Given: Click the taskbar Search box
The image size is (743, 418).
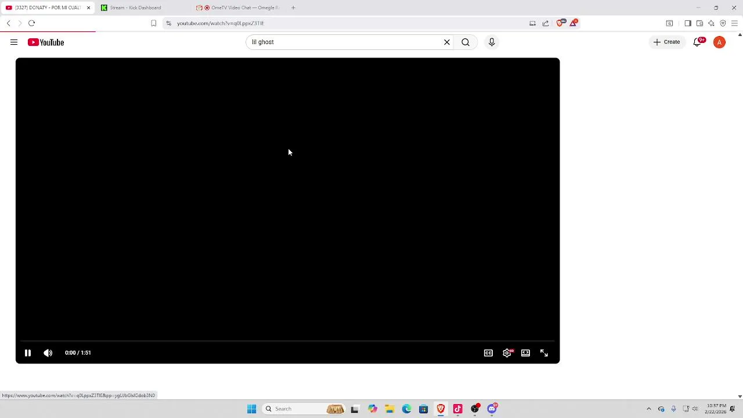Looking at the screenshot, I should tap(303, 409).
